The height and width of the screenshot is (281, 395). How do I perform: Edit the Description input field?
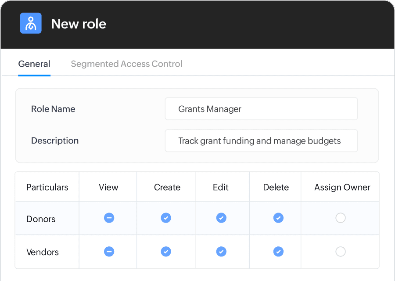(x=261, y=140)
